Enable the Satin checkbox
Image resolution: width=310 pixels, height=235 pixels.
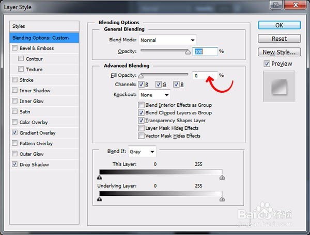[x=14, y=111]
